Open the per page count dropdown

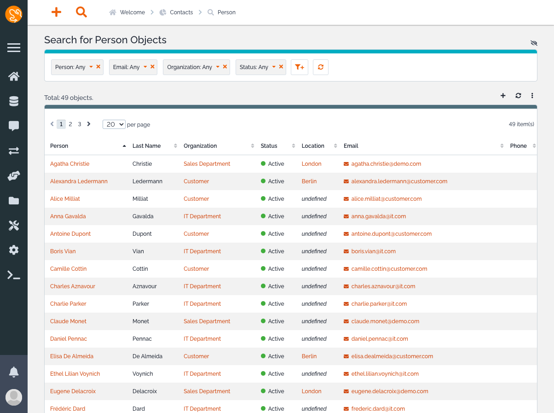[114, 124]
